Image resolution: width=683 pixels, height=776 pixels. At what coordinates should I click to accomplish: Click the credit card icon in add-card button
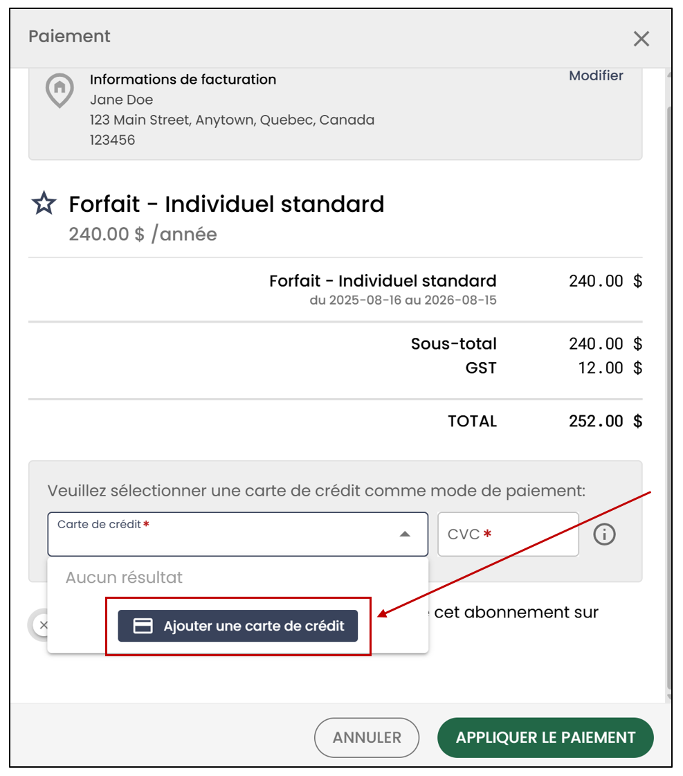pyautogui.click(x=143, y=626)
